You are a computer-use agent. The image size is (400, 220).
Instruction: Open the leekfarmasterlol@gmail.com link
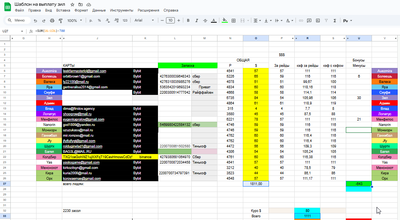[85, 71]
